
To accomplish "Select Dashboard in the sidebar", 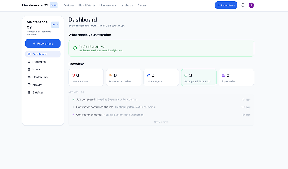I will coord(43,54).
